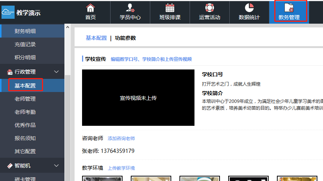Click 添加咨询老师 link
This screenshot has height=181, width=323.
click(x=121, y=139)
